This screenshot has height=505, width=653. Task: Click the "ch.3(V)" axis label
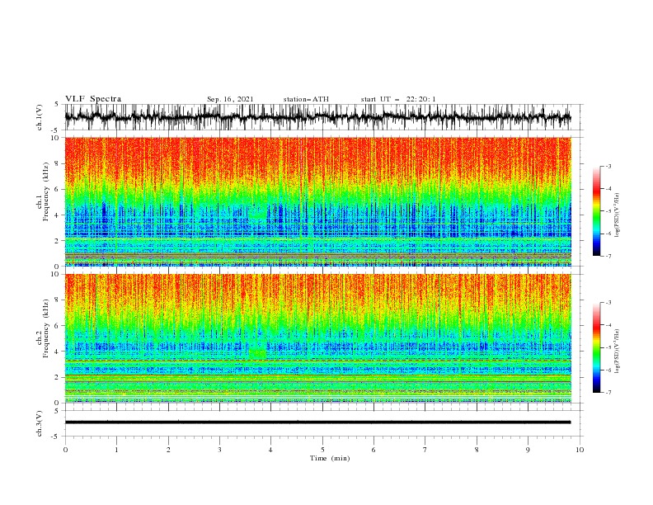click(40, 423)
